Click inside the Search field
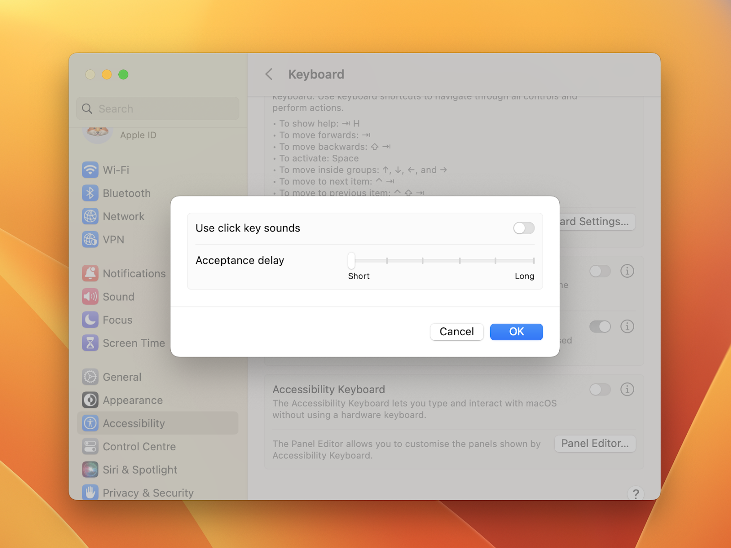Image resolution: width=731 pixels, height=548 pixels. point(157,108)
